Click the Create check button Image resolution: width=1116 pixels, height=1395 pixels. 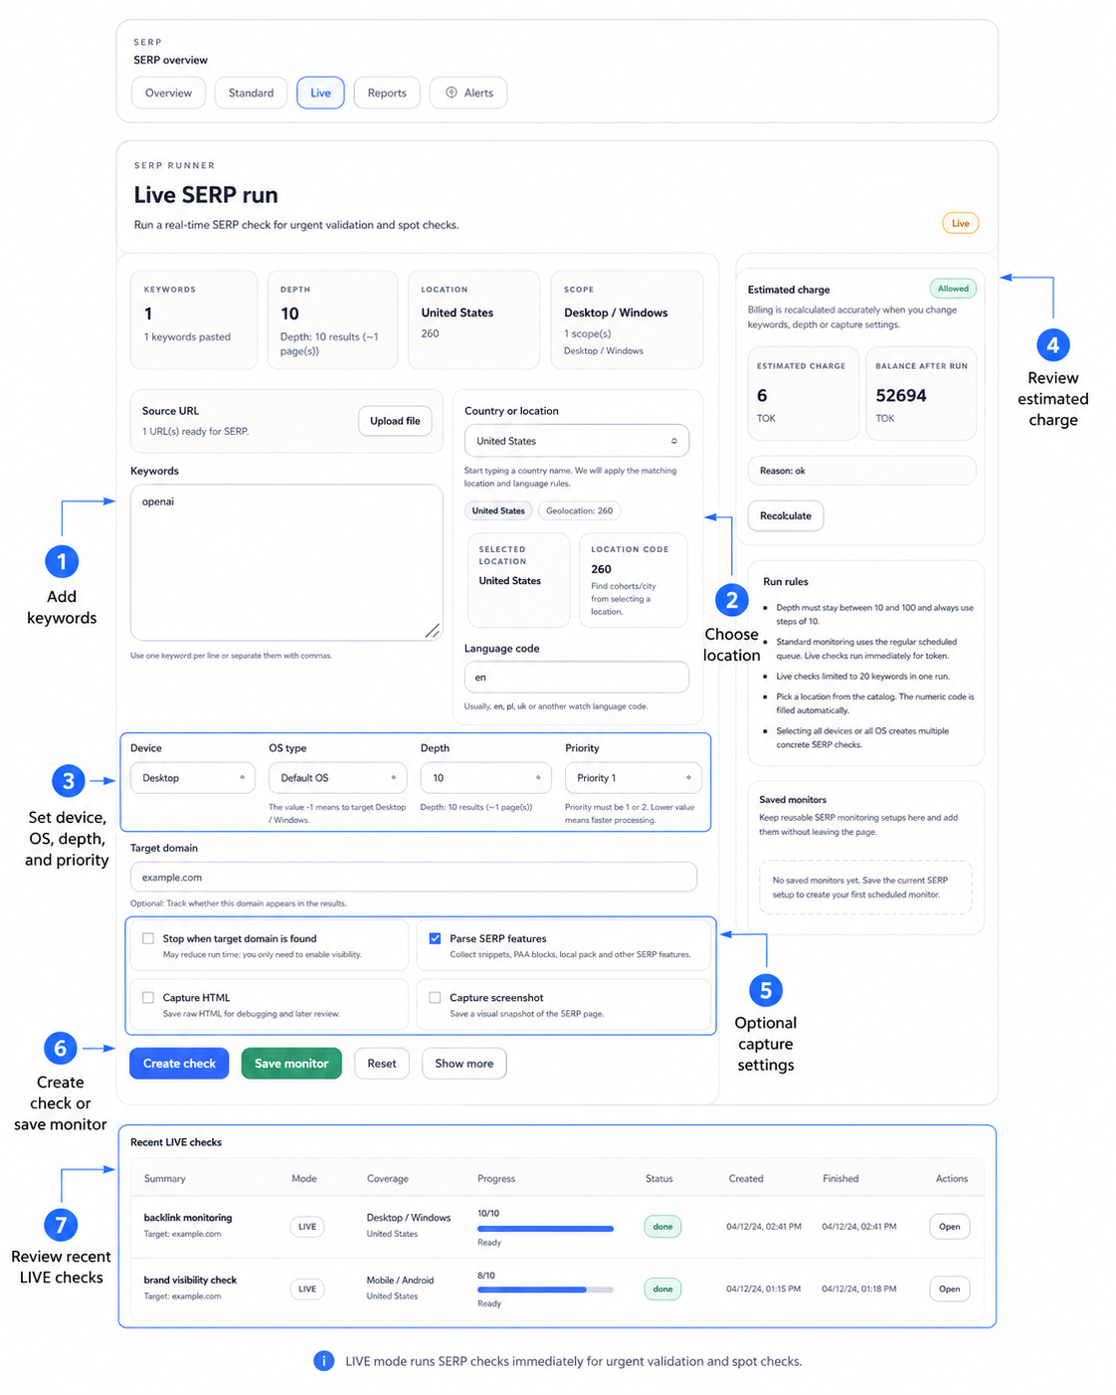pyautogui.click(x=179, y=1064)
